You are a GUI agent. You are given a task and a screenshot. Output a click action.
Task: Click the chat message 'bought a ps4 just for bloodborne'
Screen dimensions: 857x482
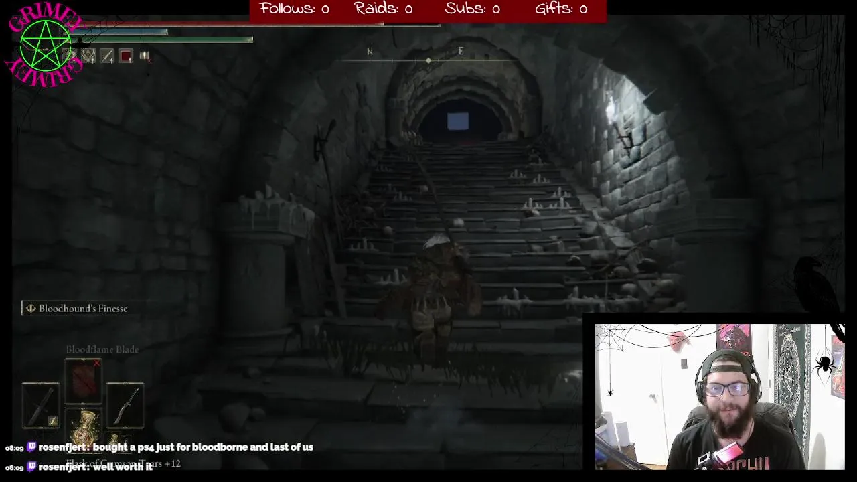[x=203, y=447]
